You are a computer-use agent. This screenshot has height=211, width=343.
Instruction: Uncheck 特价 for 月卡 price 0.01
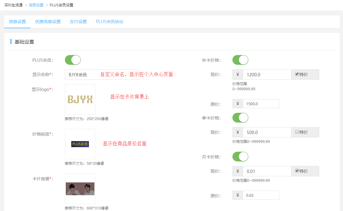pos(297,171)
